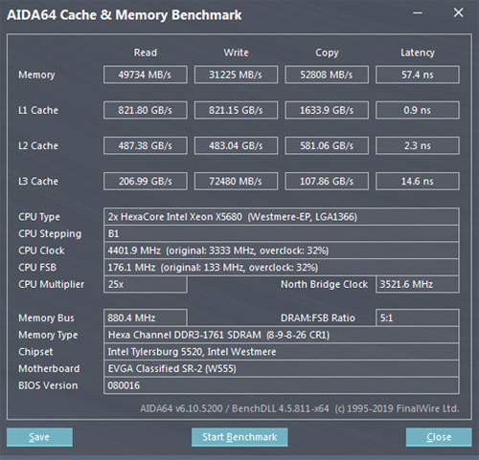This screenshot has width=479, height=460.
Task: Click the AIDA64 Cache & Memory Benchmark title
Action: click(125, 14)
